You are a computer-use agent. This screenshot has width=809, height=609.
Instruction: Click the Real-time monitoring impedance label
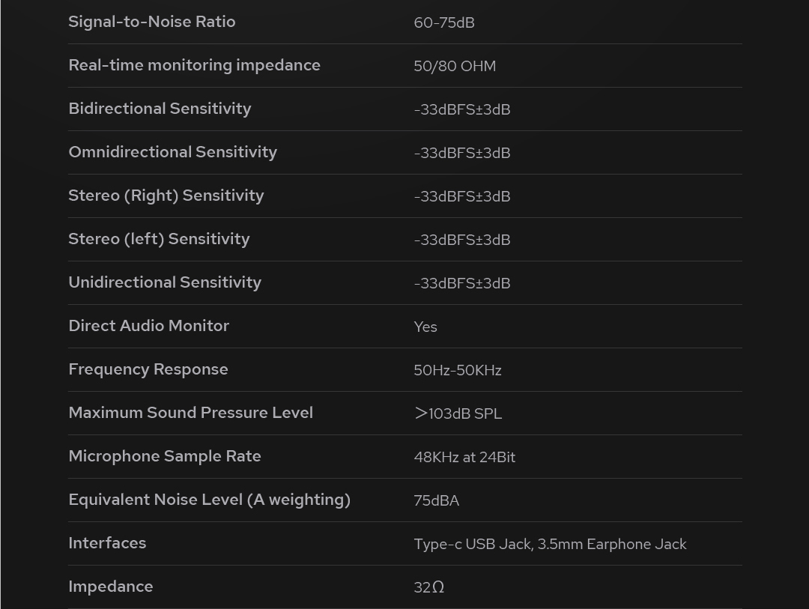pos(194,65)
